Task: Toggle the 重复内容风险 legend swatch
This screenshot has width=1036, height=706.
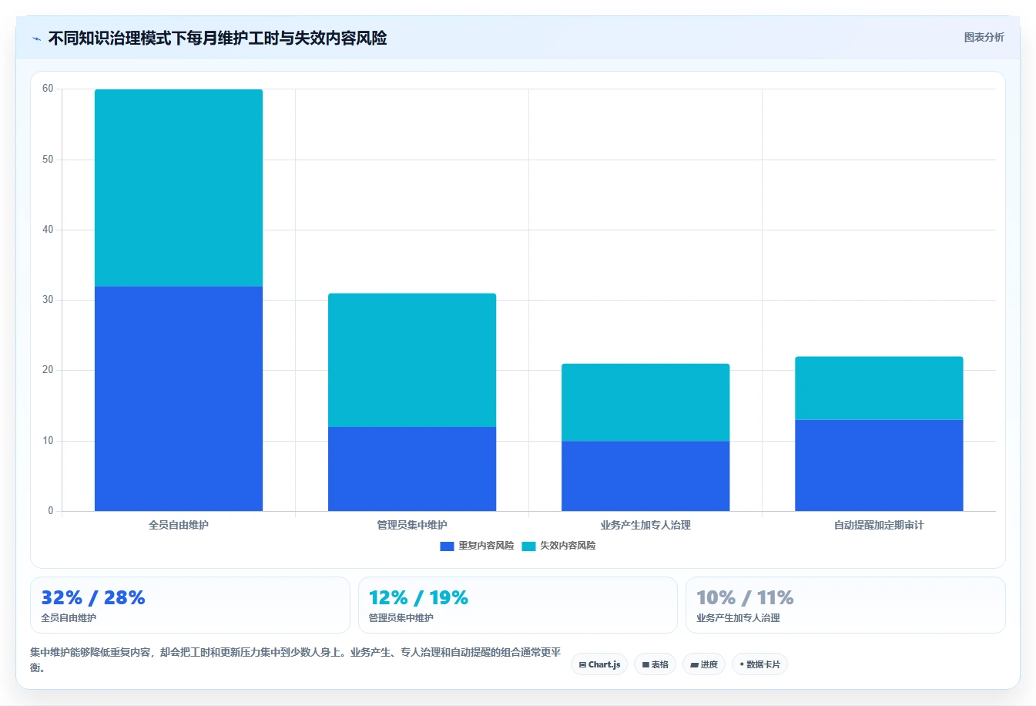Action: (447, 546)
